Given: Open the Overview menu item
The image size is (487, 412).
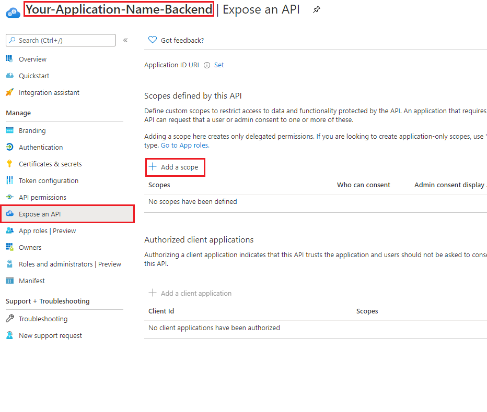Looking at the screenshot, I should click(32, 59).
